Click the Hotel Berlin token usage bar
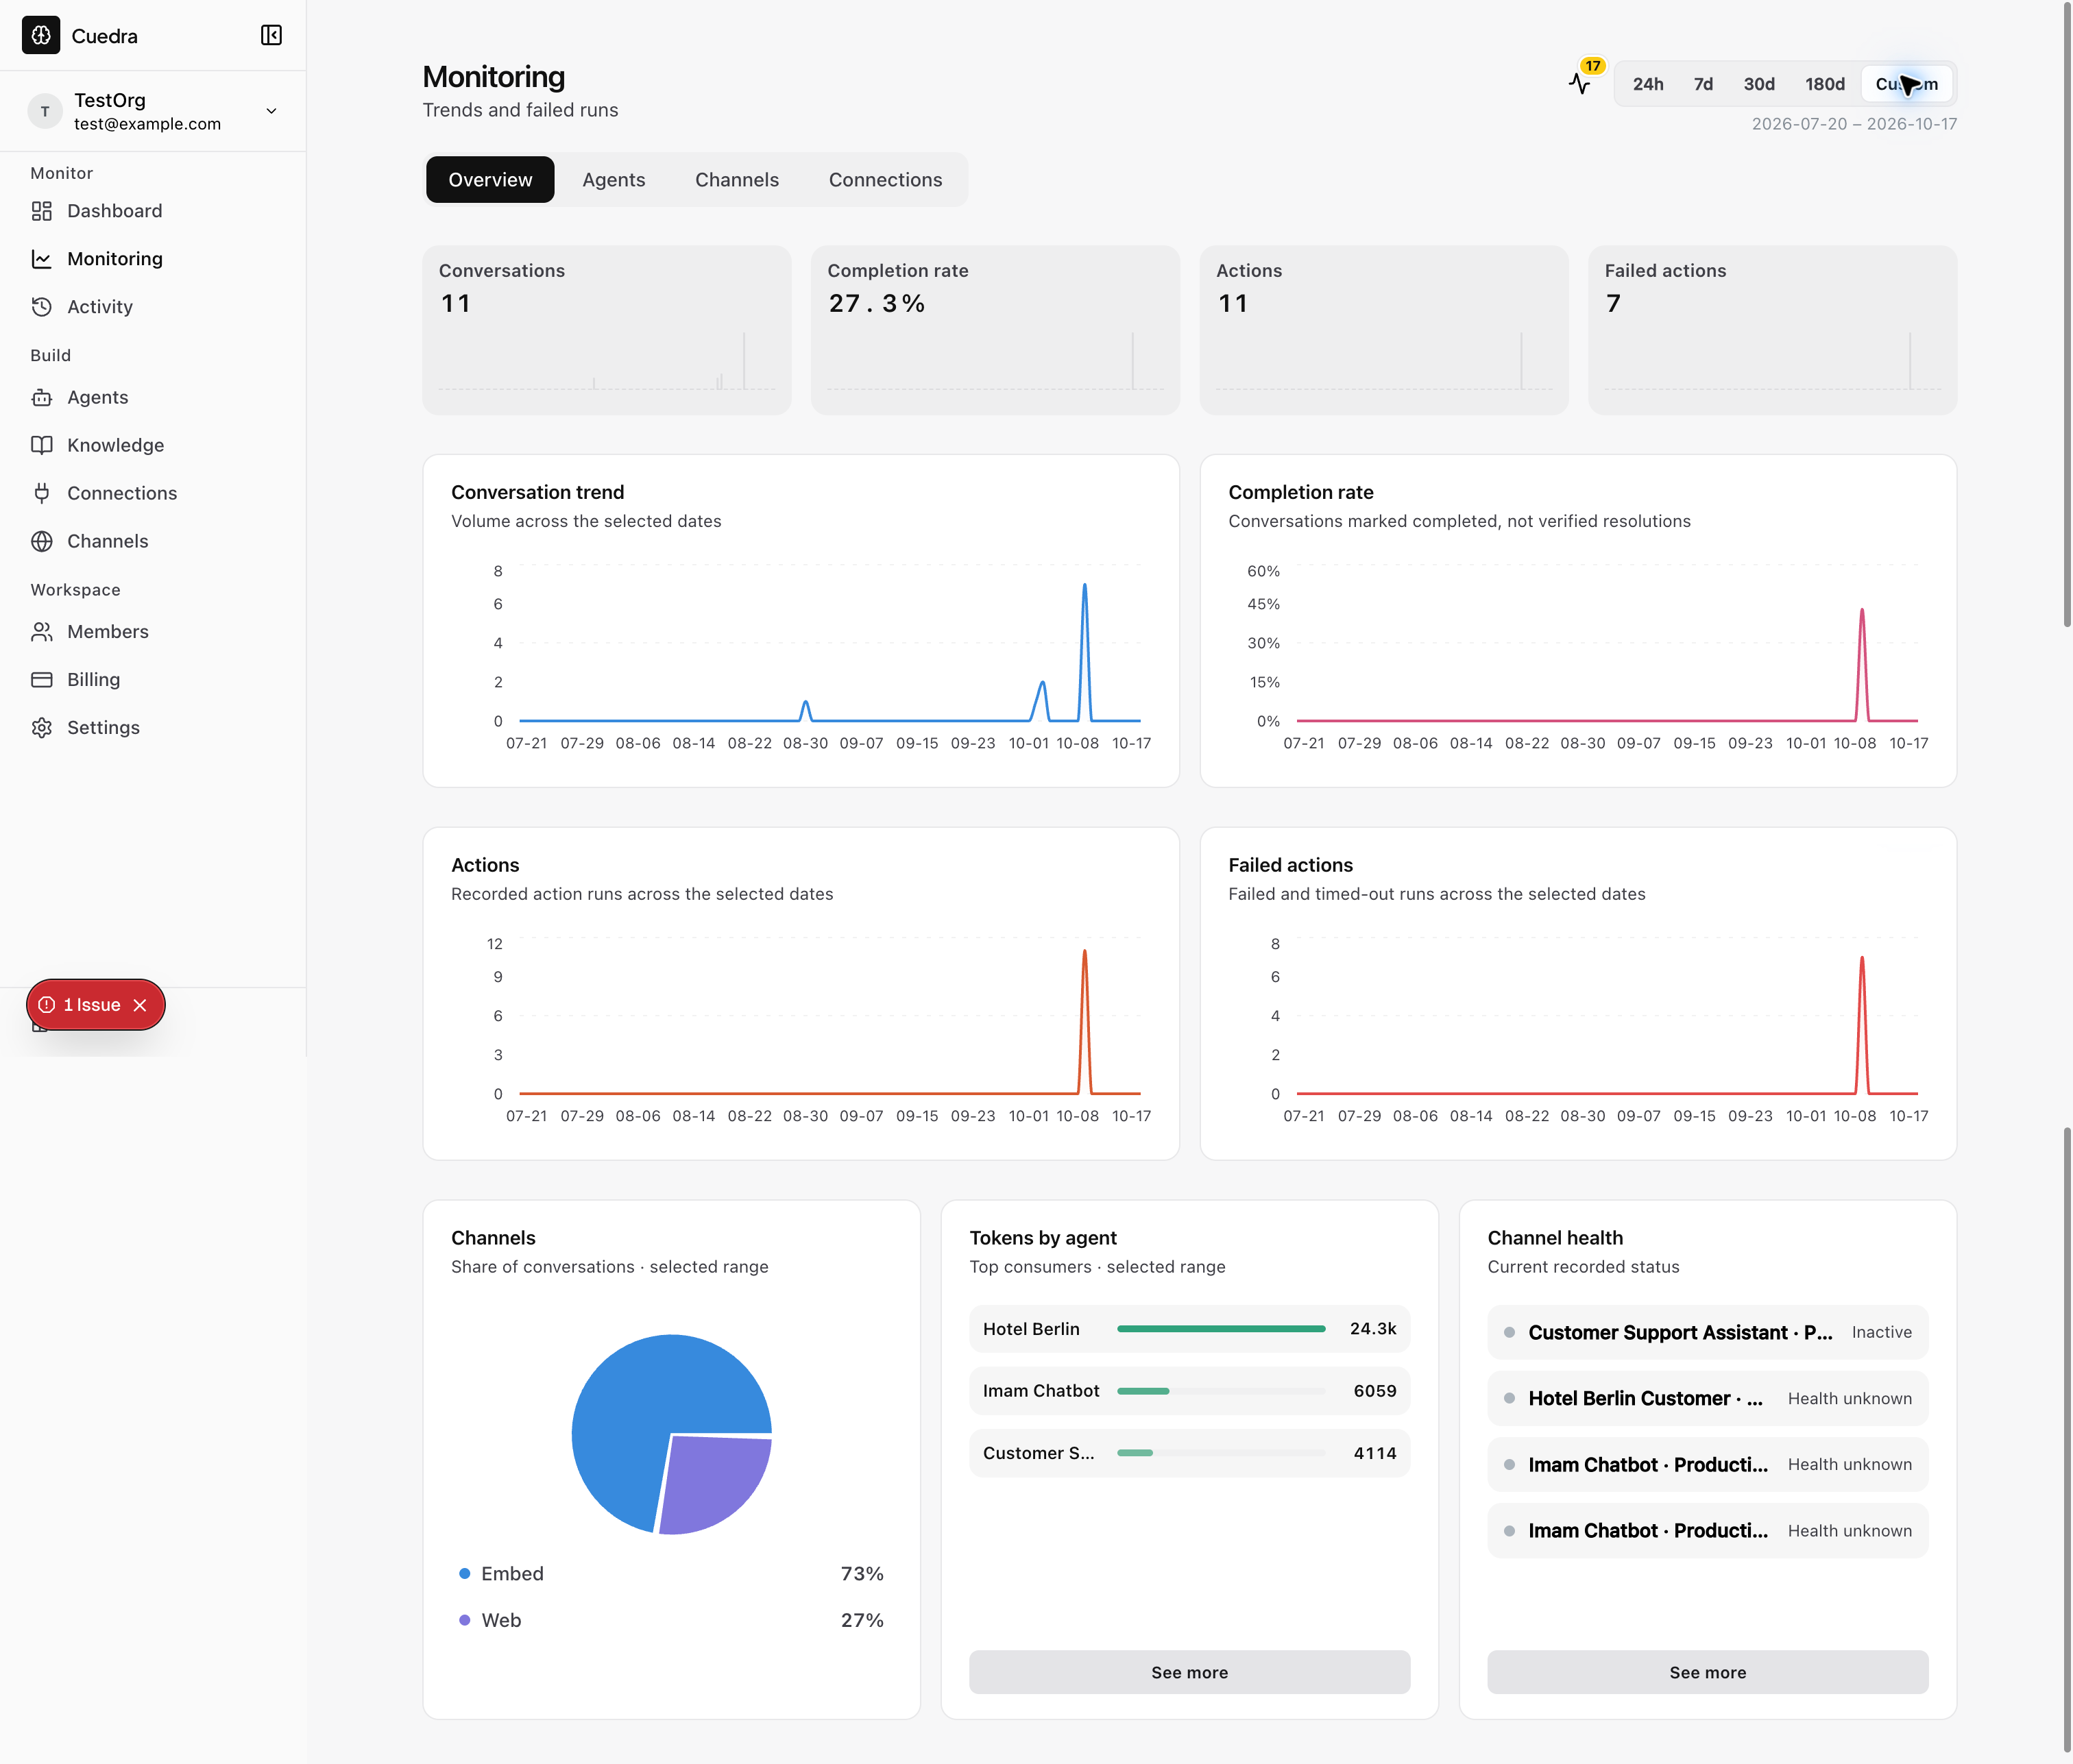The height and width of the screenshot is (1764, 2073). 1221,1329
